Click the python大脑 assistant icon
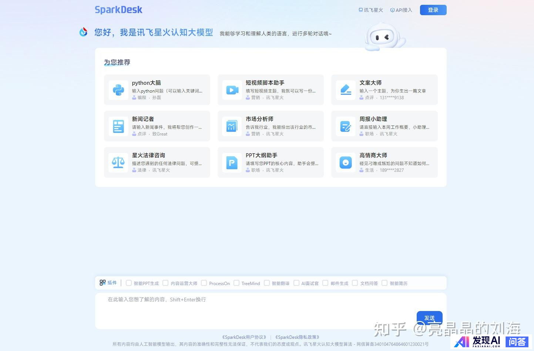534x351 pixels. point(118,90)
